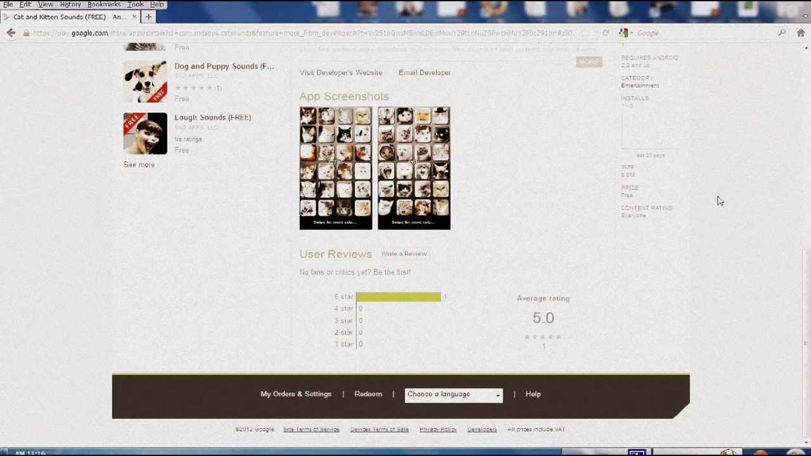Open a new browser tab
The width and height of the screenshot is (811, 456).
[x=149, y=16]
